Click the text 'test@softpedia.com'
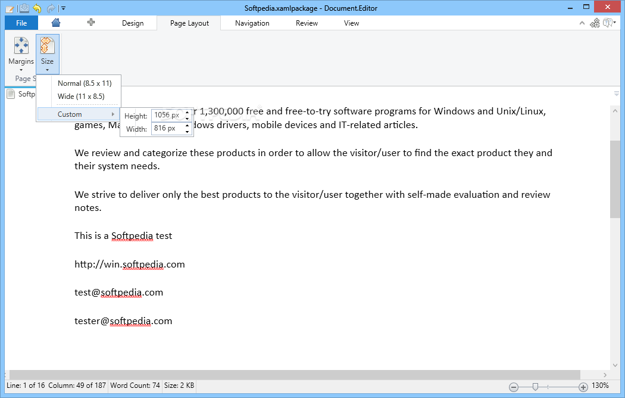The width and height of the screenshot is (625, 398). 119,293
